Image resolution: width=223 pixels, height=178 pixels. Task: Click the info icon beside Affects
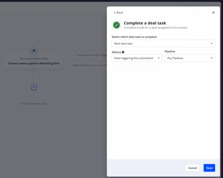(123, 52)
